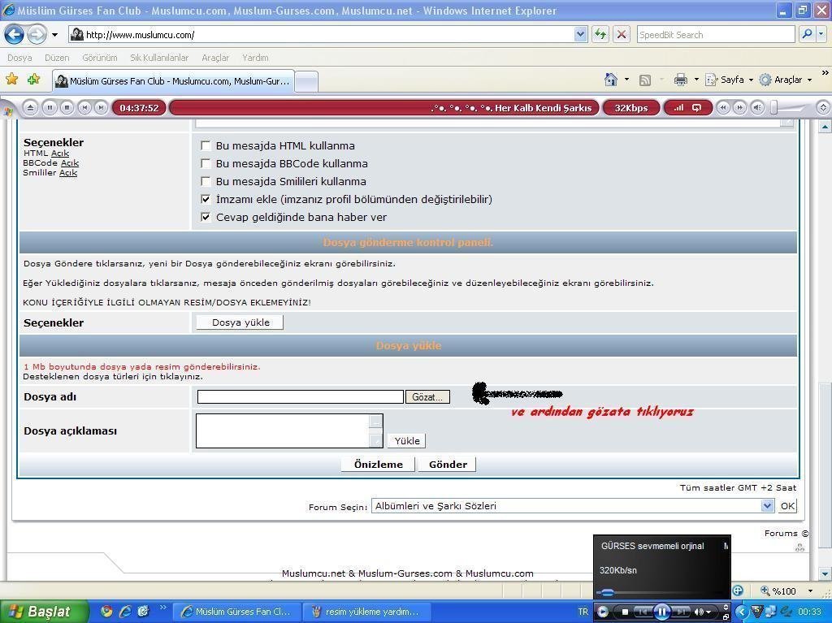Pause the red radio toolbar player
Screen dimensions: 832x623
50,108
